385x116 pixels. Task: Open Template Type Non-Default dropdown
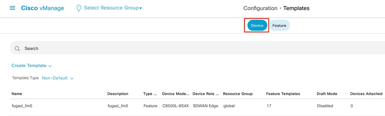58,78
